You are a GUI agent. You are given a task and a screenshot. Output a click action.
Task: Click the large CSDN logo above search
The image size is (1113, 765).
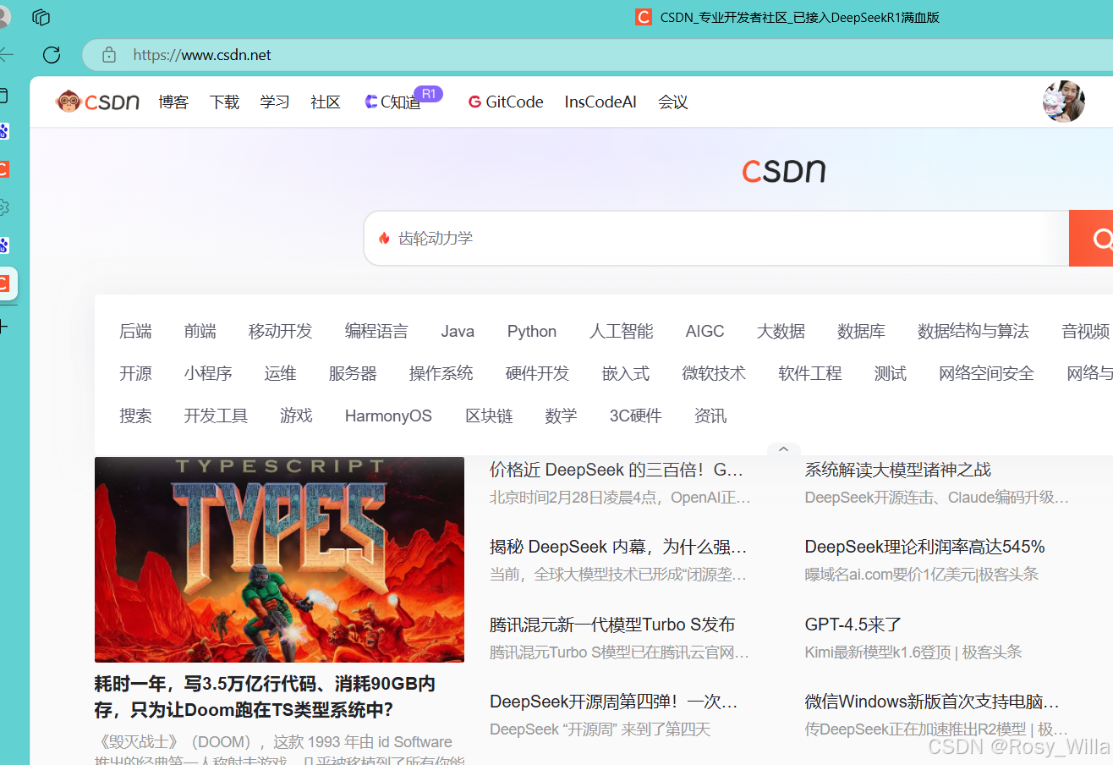(783, 171)
